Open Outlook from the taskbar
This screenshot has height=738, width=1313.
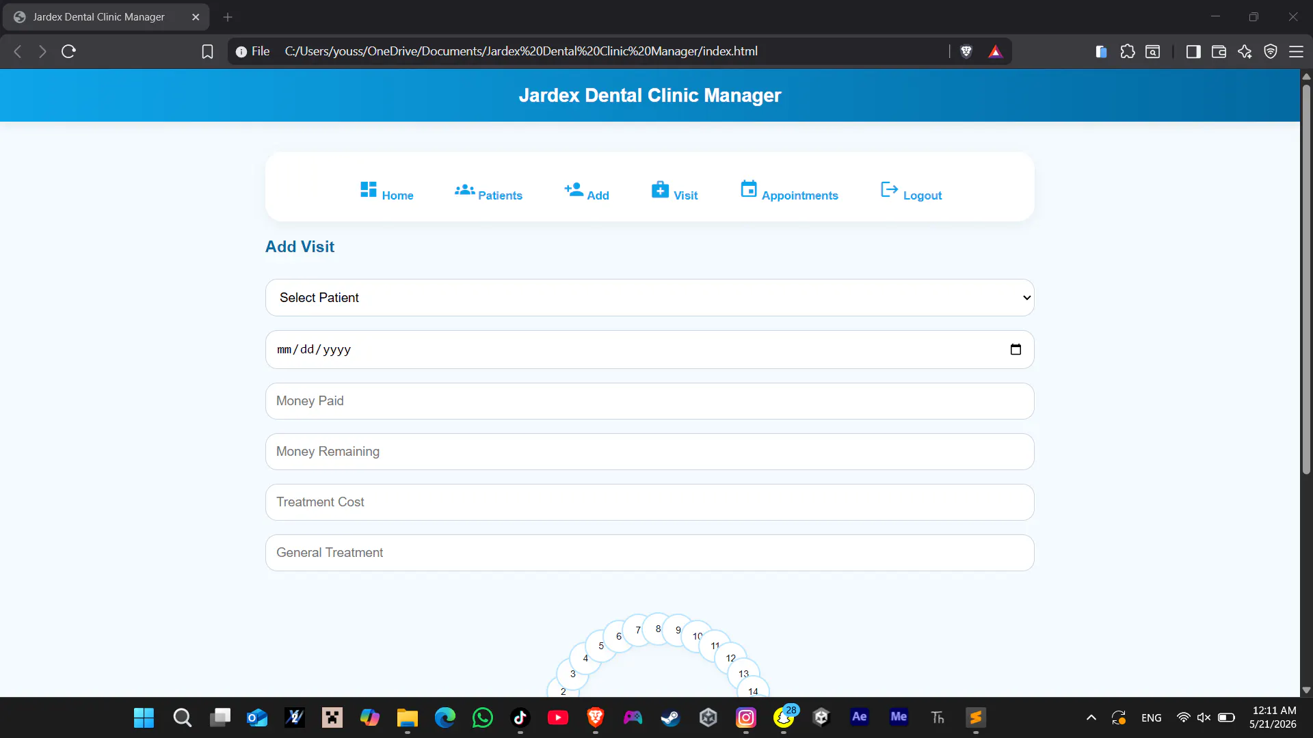257,717
